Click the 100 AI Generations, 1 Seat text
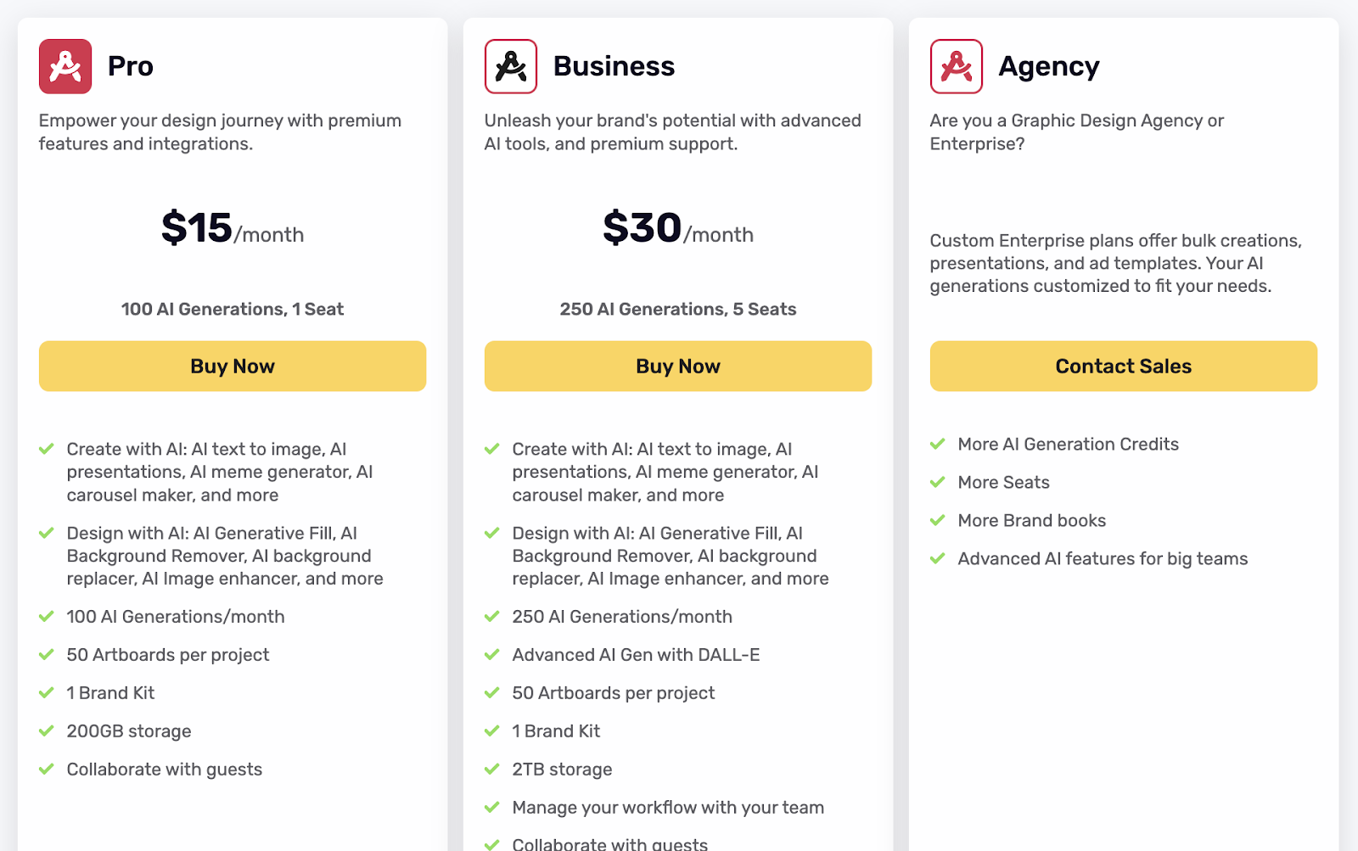The image size is (1358, 851). [233, 309]
